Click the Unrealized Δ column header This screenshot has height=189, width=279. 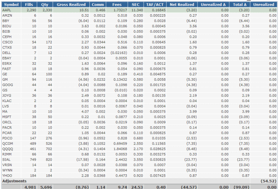click(x=213, y=5)
